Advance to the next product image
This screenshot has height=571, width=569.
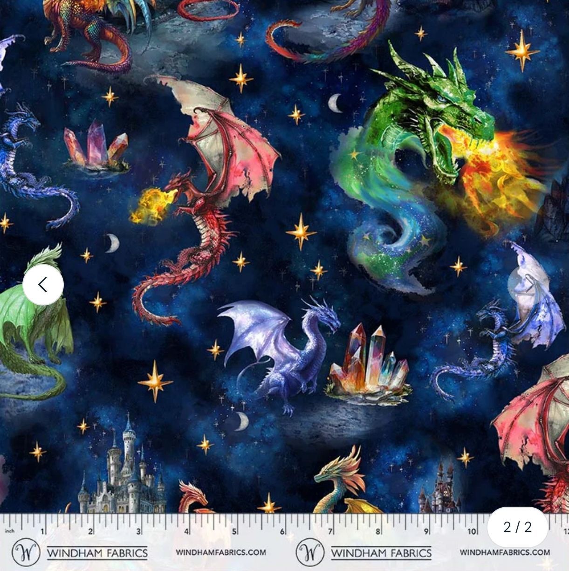tap(528, 284)
